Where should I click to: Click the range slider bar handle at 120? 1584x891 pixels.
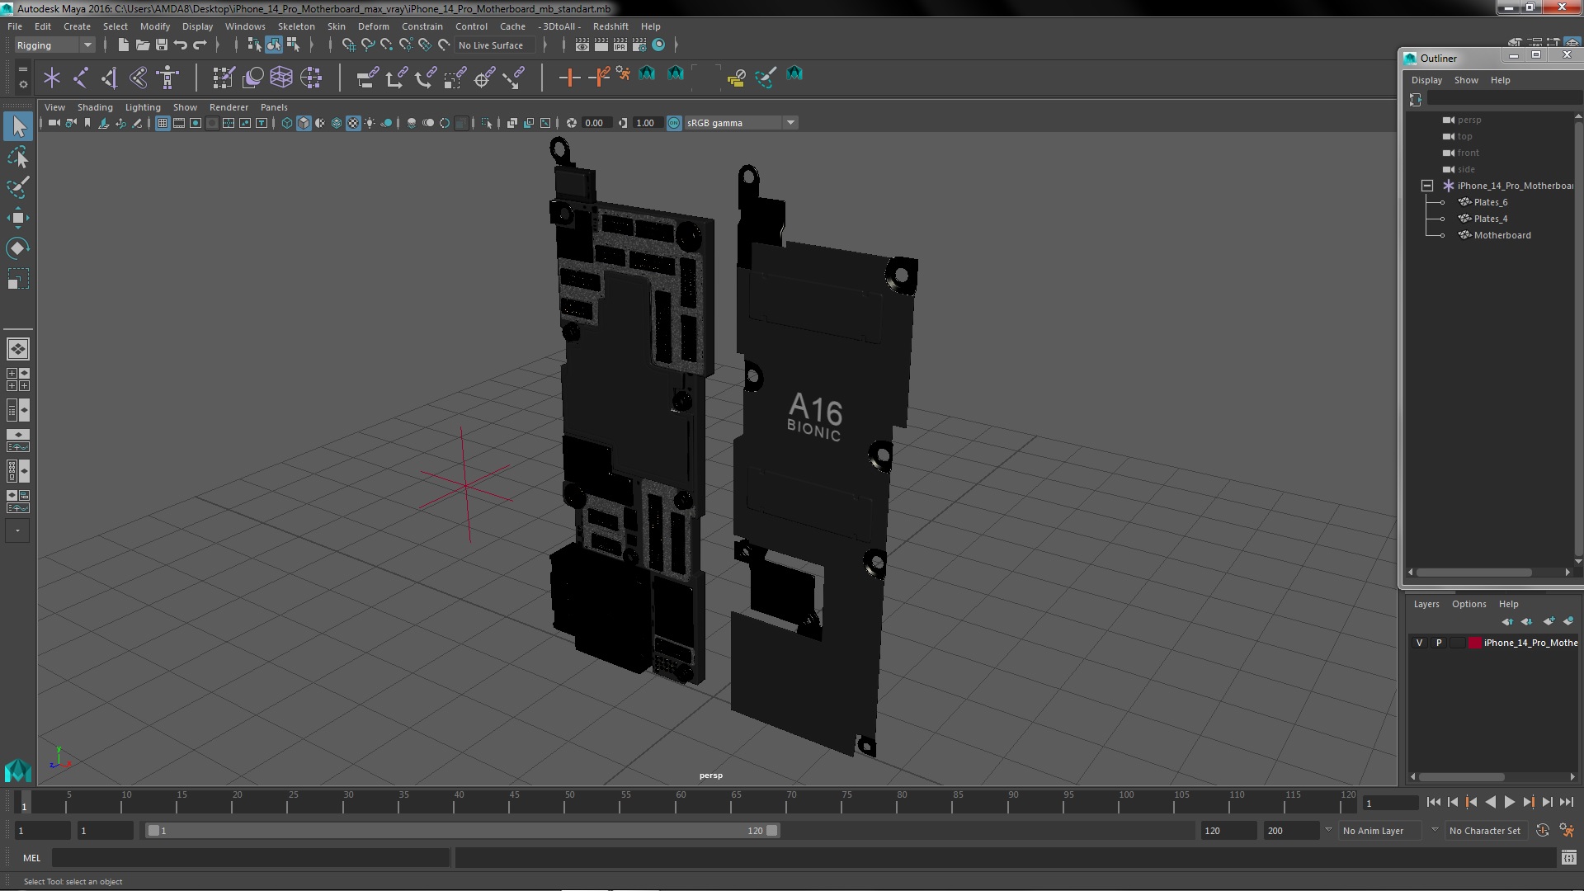pyautogui.click(x=771, y=831)
